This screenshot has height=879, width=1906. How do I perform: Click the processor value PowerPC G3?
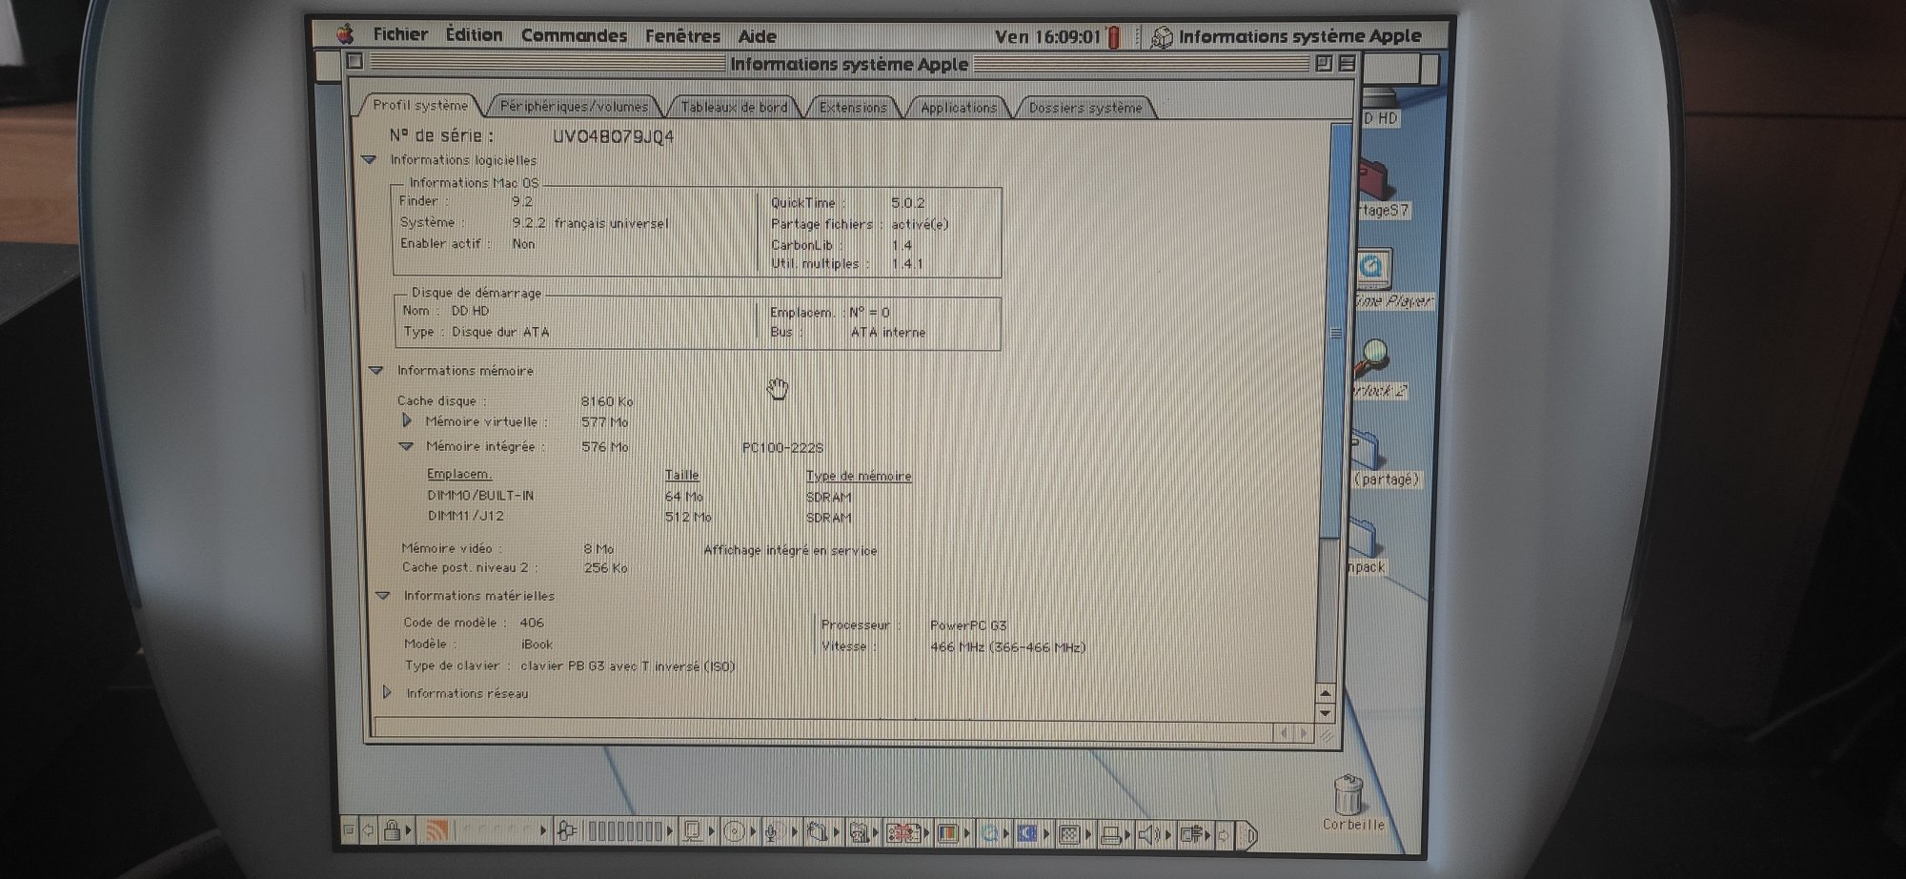click(x=968, y=625)
